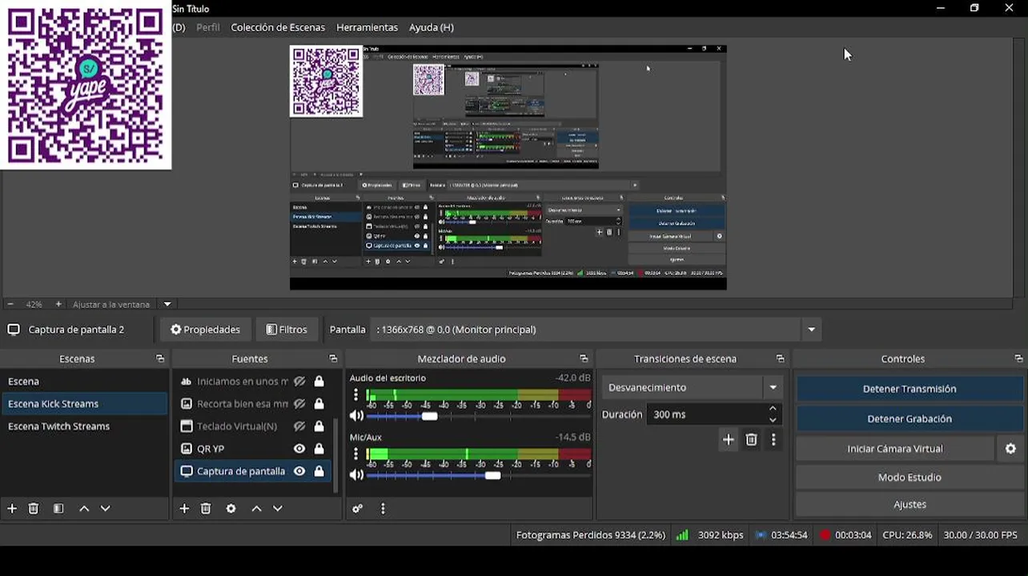Add a new scene with the plus icon

(x=12, y=509)
